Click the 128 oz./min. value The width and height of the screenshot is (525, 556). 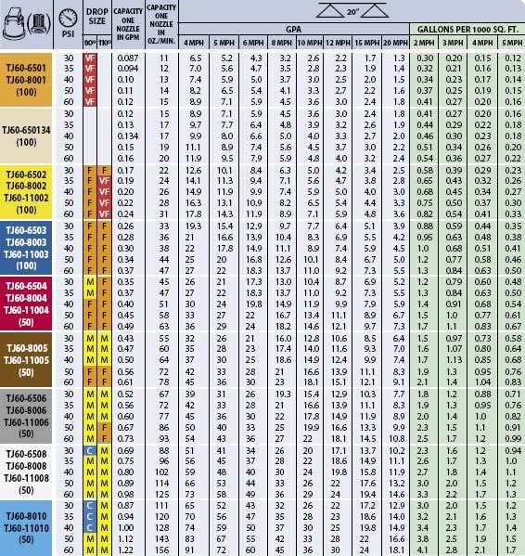point(162,527)
